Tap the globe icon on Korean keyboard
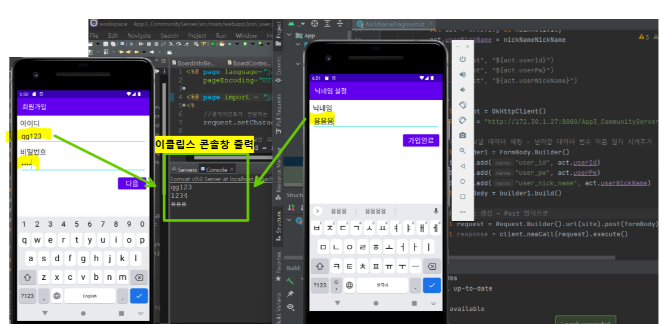 click(349, 286)
